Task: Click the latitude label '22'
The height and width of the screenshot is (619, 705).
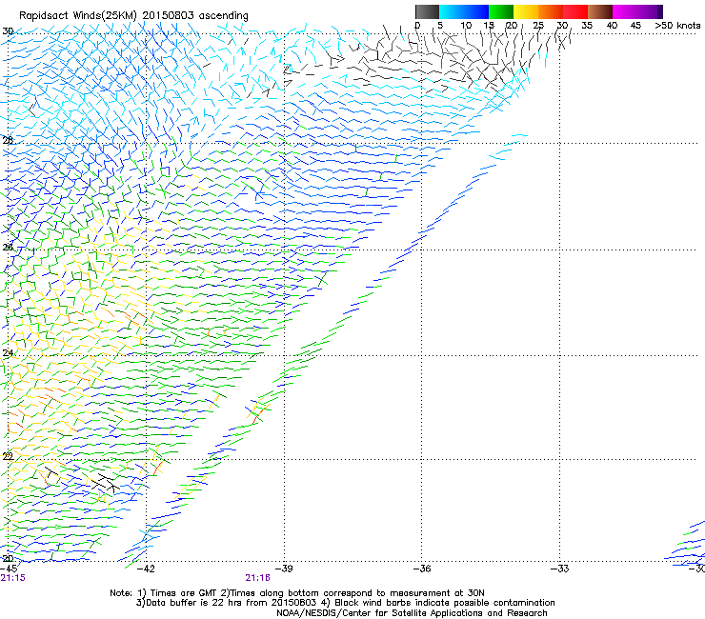Action: (8, 456)
